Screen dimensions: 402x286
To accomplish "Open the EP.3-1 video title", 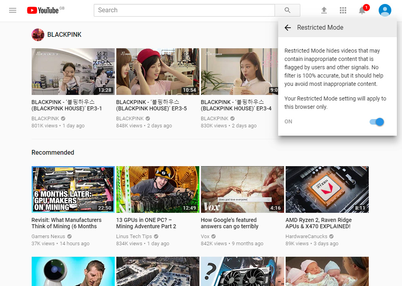I will coord(66,105).
